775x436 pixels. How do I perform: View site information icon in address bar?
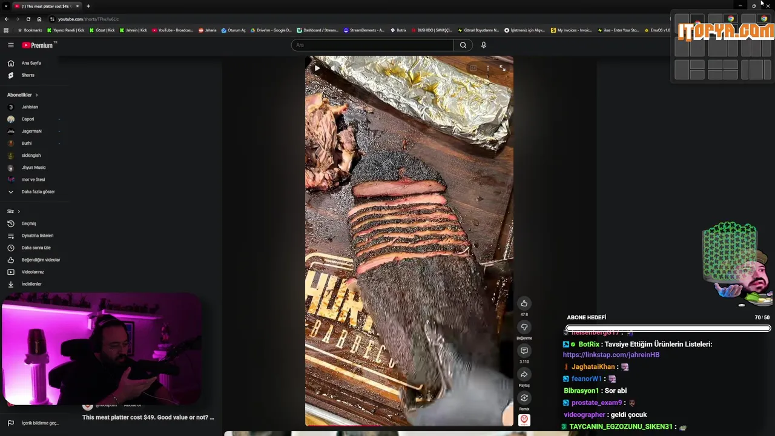[52, 19]
